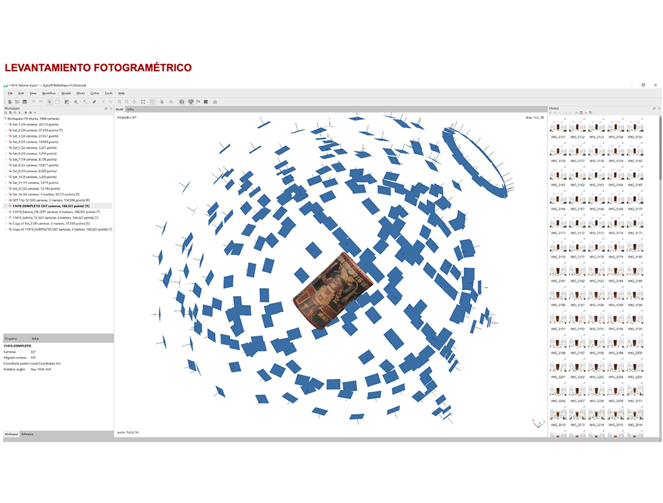Screen dimensions: 663x503
Task: Click the Save project icon
Action: point(25,102)
